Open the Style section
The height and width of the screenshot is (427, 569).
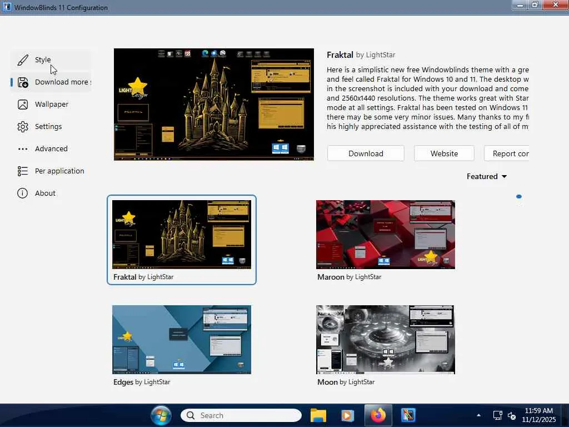pyautogui.click(x=51, y=60)
